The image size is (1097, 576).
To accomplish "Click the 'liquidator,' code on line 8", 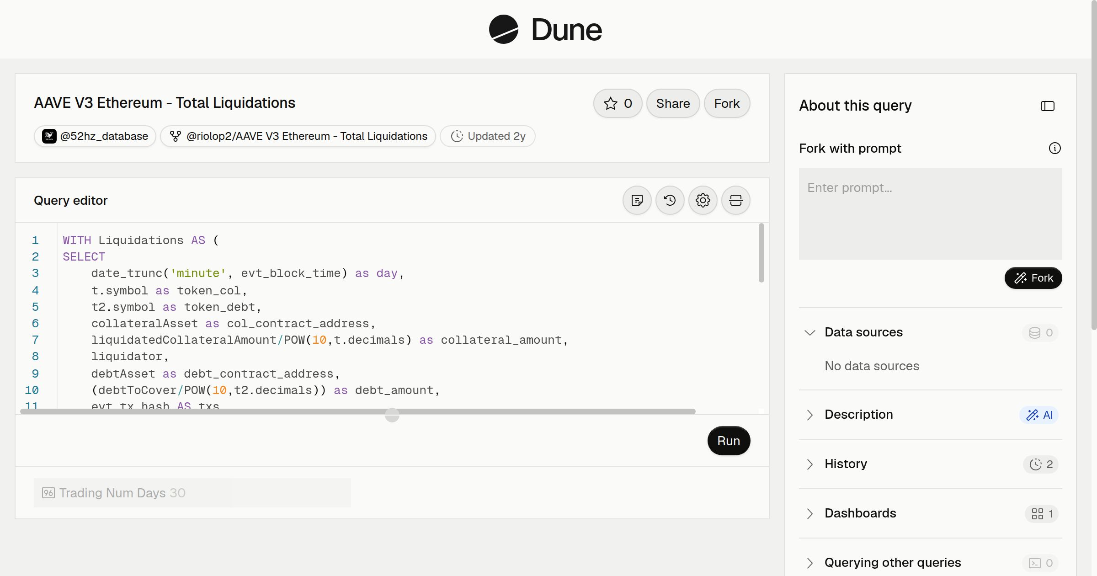I will pyautogui.click(x=130, y=357).
